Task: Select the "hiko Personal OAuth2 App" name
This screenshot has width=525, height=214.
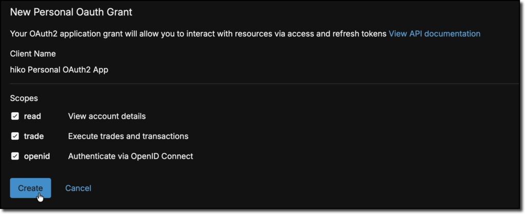Action: pos(59,70)
